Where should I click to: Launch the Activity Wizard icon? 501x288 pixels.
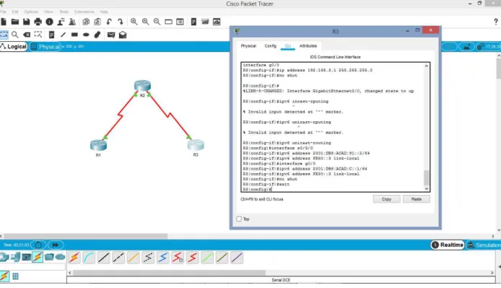click(61, 22)
